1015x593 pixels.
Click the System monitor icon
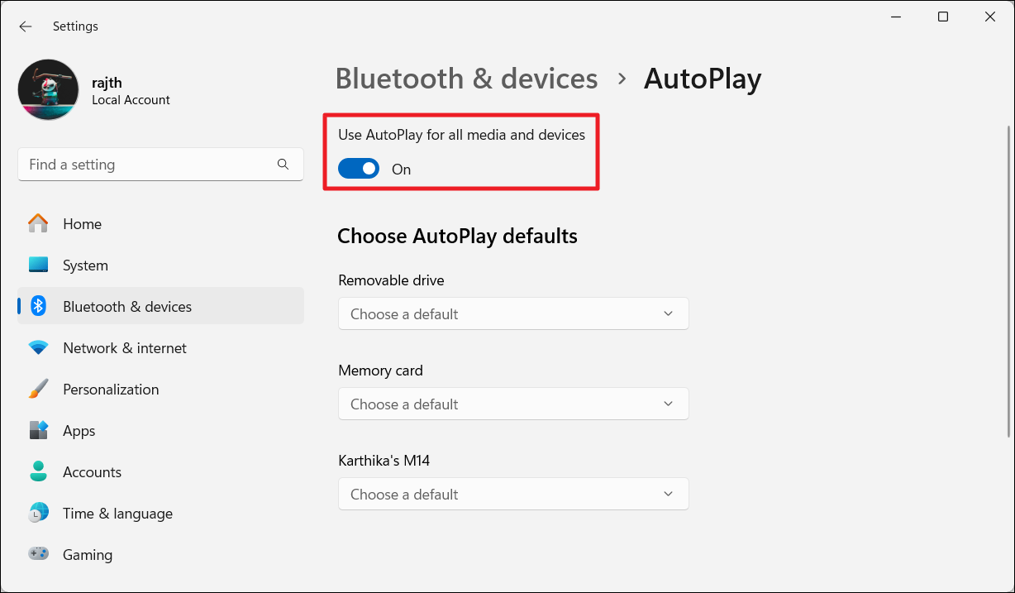click(38, 265)
